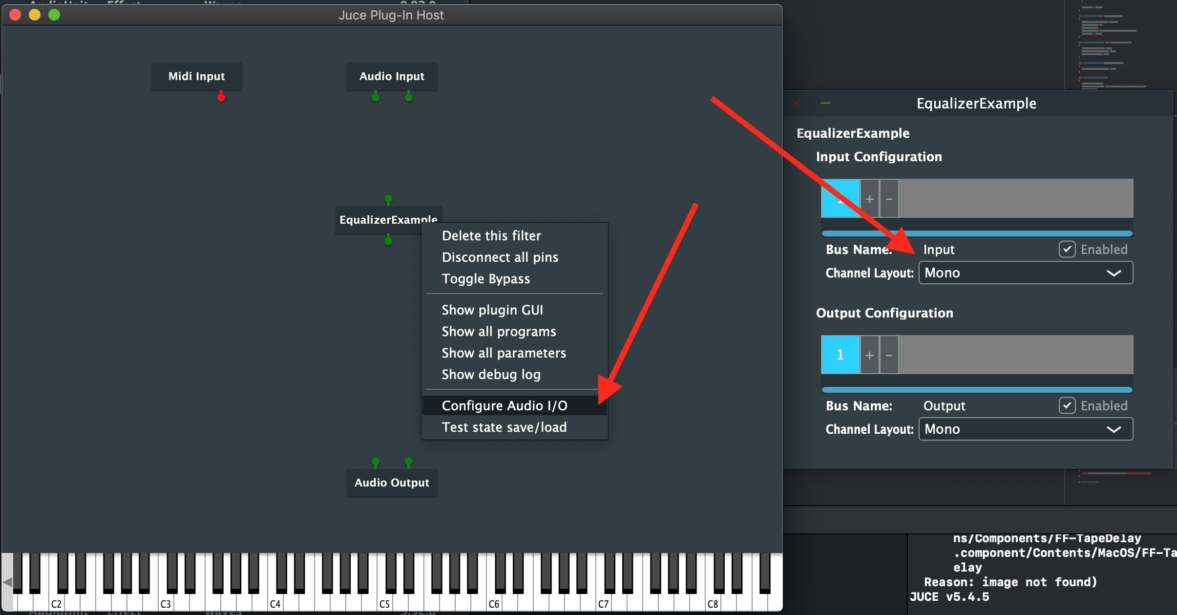
Task: Remove an output bus with minus button
Action: coord(889,355)
